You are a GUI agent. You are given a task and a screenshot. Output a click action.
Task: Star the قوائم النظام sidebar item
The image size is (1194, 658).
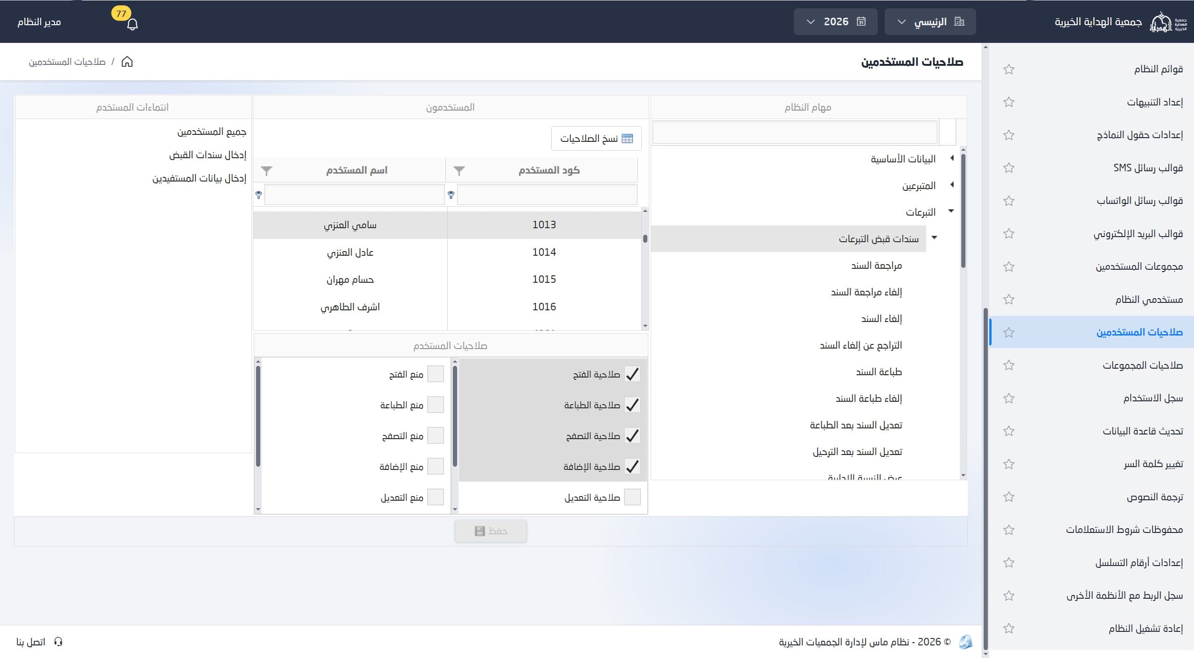[x=1009, y=69]
